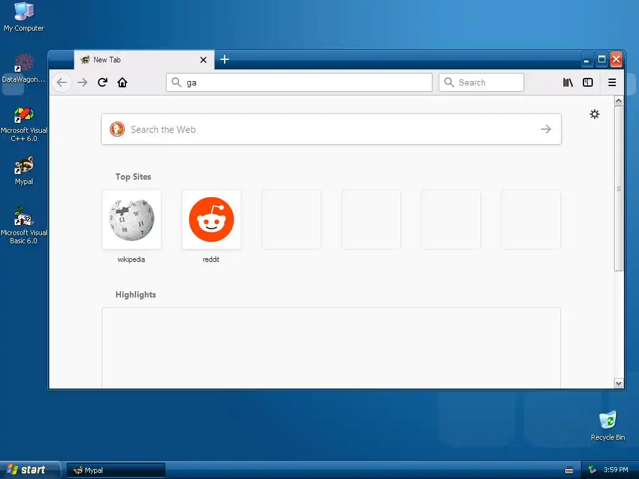Click the scrollbar up arrow
This screenshot has width=639, height=479.
(618, 101)
